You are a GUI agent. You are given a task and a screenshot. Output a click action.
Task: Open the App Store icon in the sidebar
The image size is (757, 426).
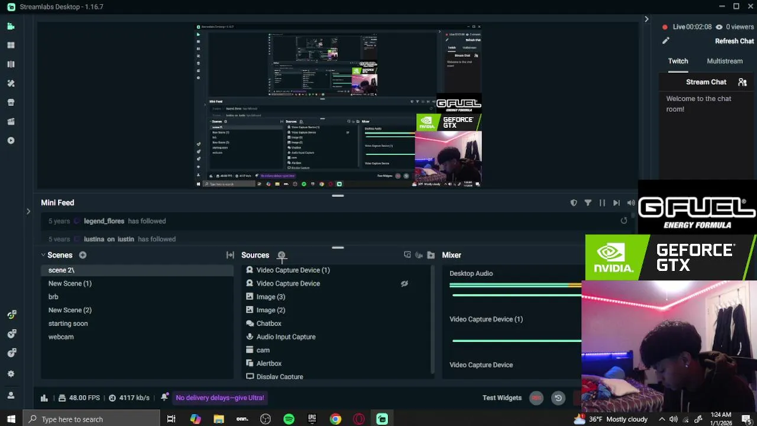(11, 102)
